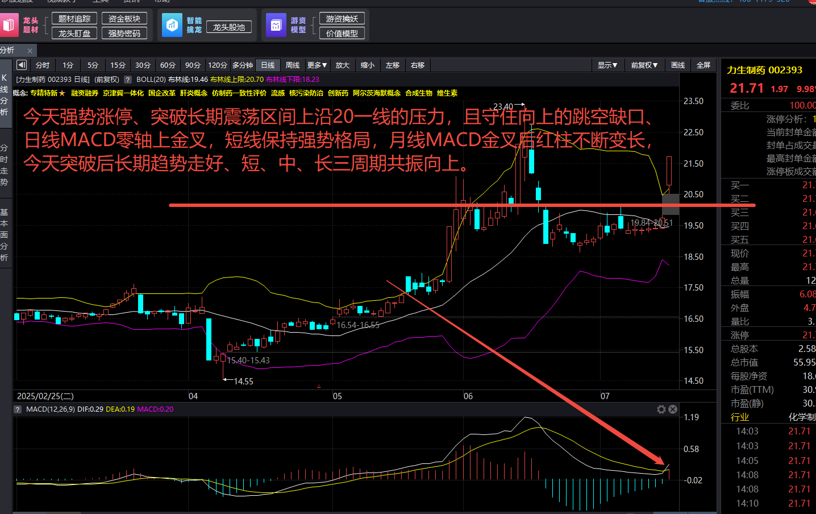Collapse the left panel arrow icon
Viewport: 816px width, 514px height.
[22, 65]
